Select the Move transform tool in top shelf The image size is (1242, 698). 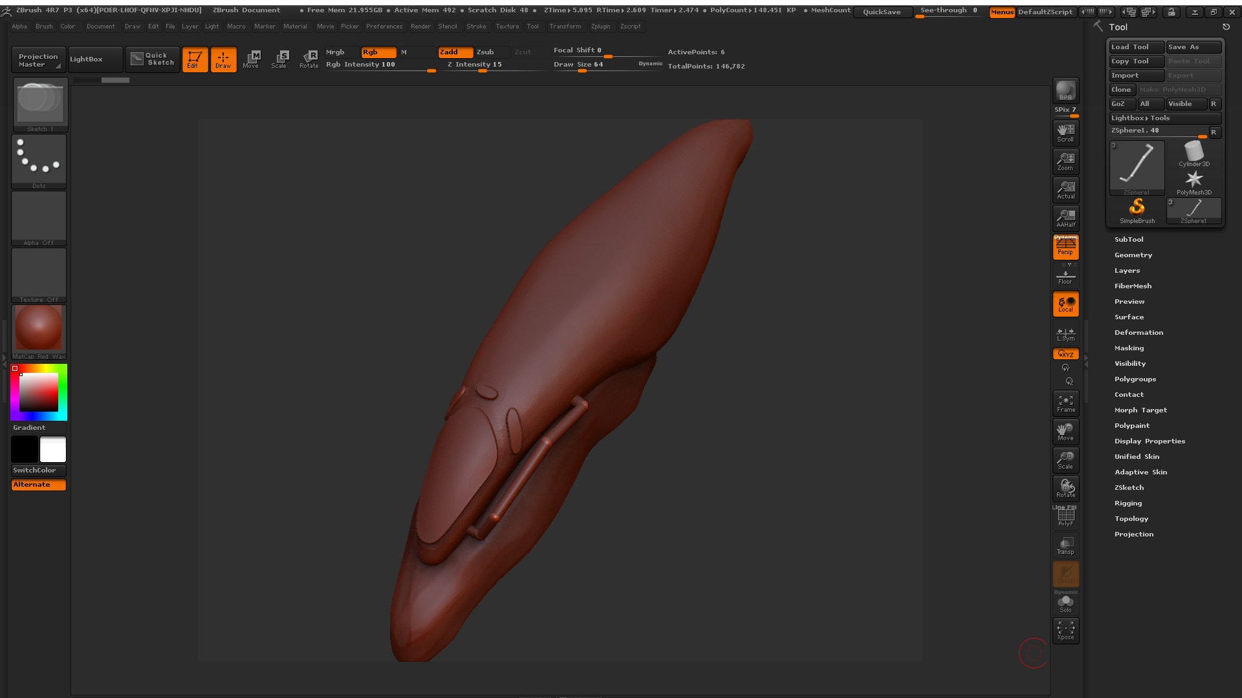[252, 59]
